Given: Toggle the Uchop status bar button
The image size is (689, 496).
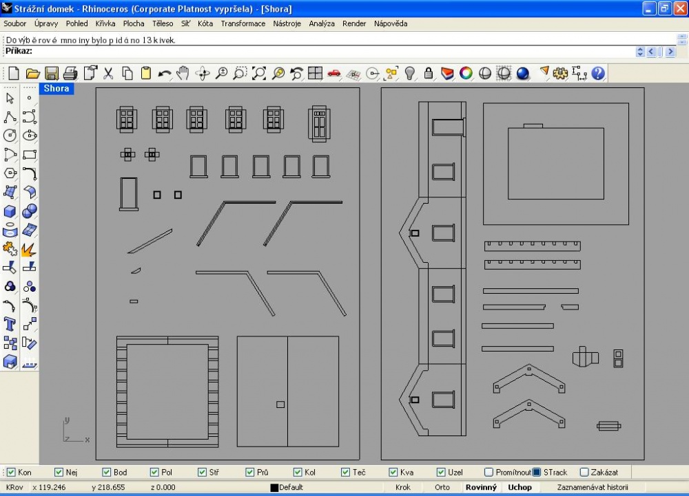Looking at the screenshot, I should point(520,487).
